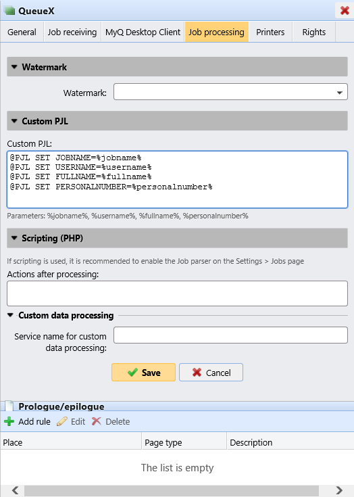Close the QueueX panel with red X

pyautogui.click(x=345, y=10)
